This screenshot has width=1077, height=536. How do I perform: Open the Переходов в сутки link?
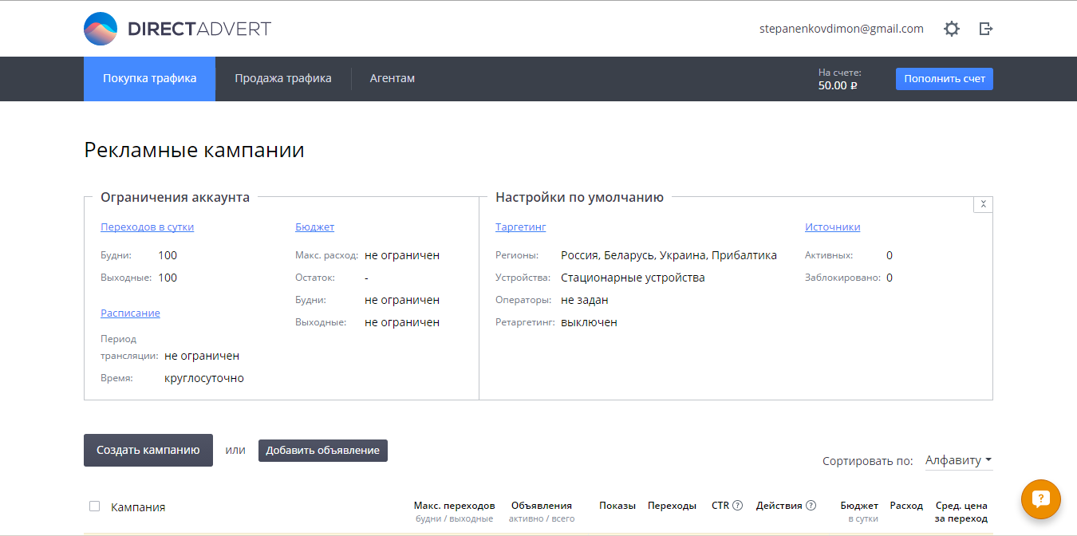[x=147, y=227]
